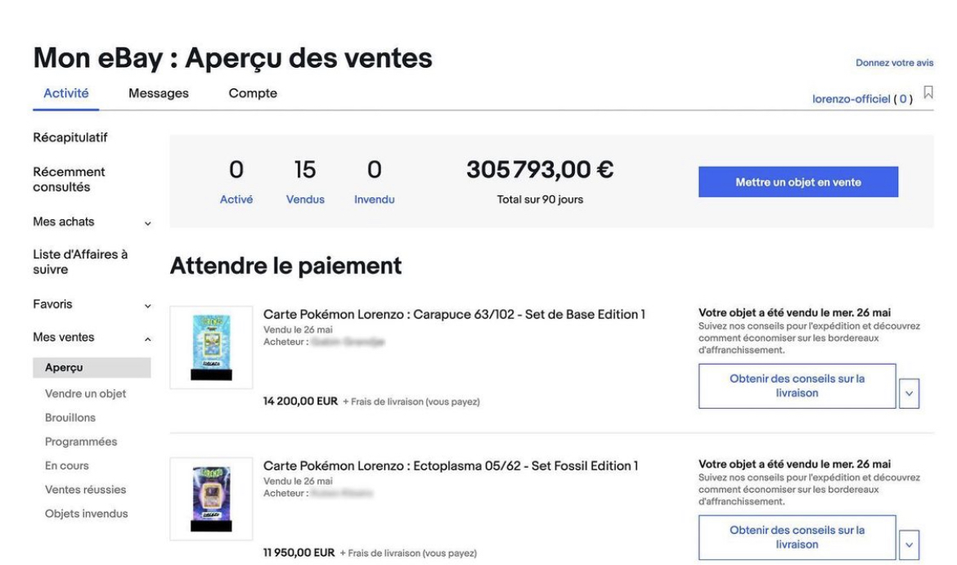Open Liste d'Affaires à suivre
Screen dimensions: 957x565
pos(80,262)
